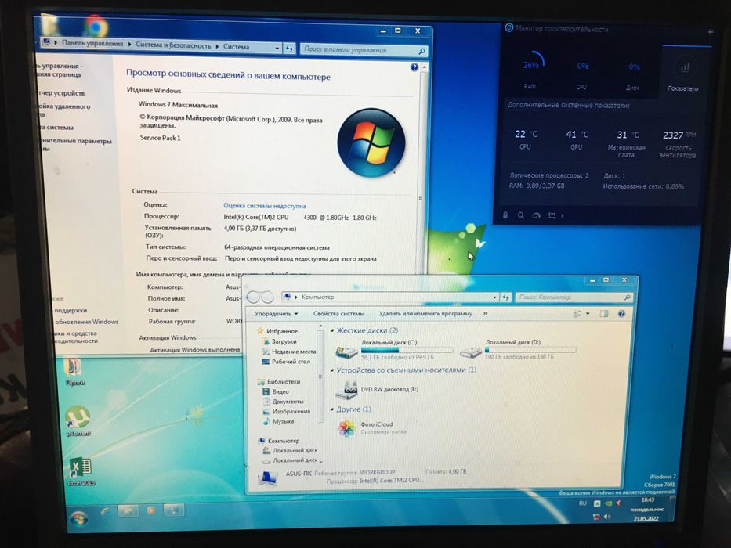The width and height of the screenshot is (731, 548).
Task: Click the back arrow in performance monitor header
Action: coord(710,31)
